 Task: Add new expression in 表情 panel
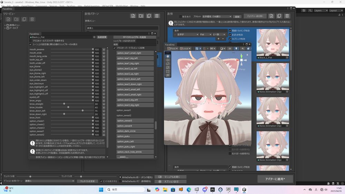pyautogui.click(x=271, y=16)
